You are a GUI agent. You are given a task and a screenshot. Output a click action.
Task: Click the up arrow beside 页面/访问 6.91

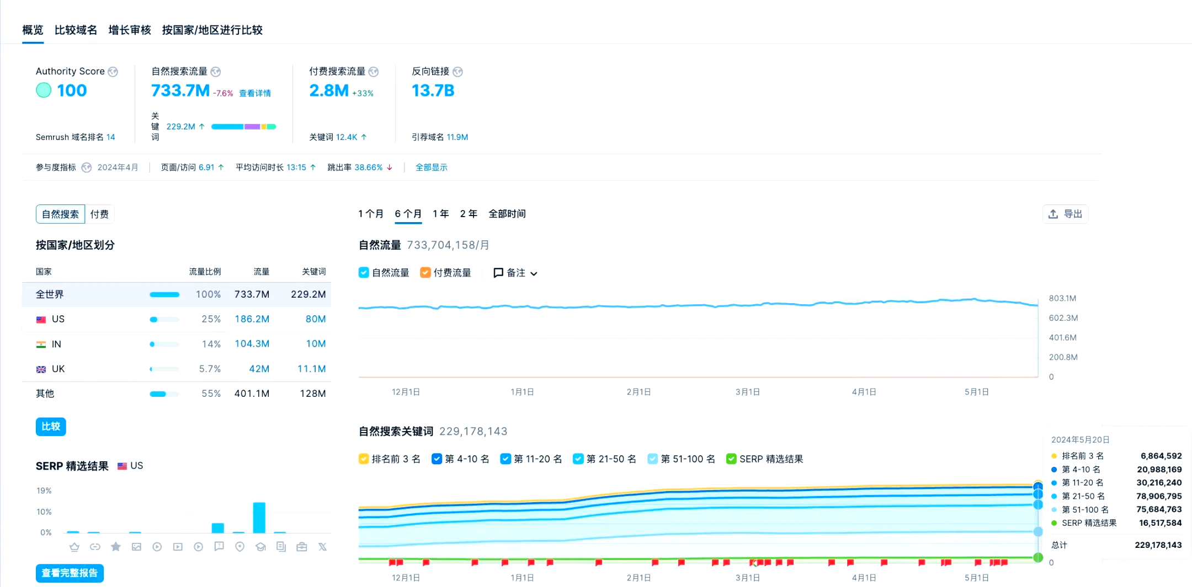[x=221, y=168]
